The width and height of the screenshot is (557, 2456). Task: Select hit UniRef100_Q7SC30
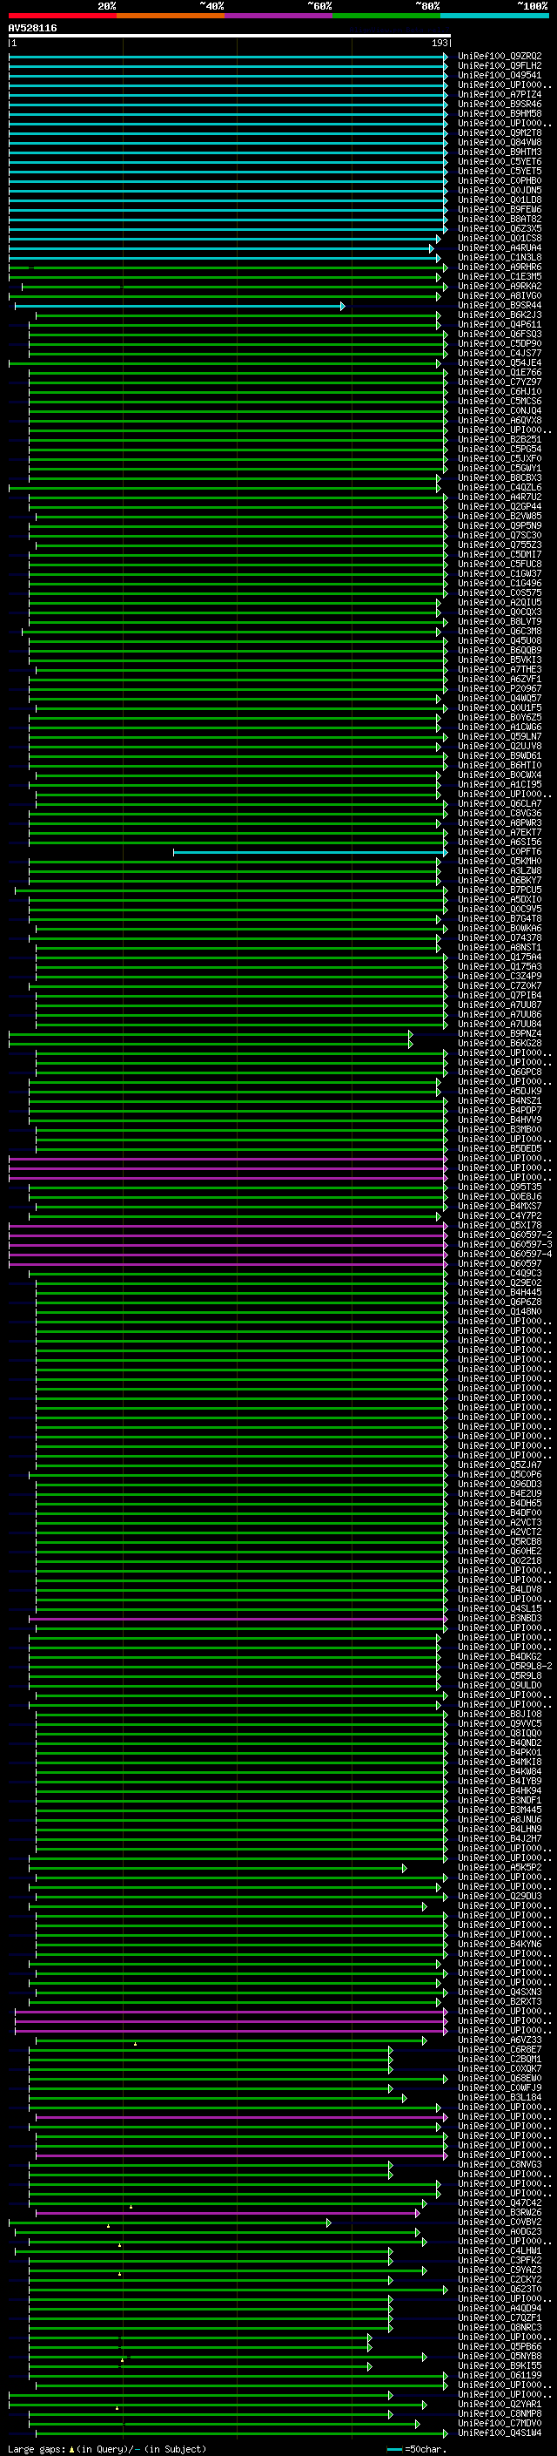pos(499,535)
